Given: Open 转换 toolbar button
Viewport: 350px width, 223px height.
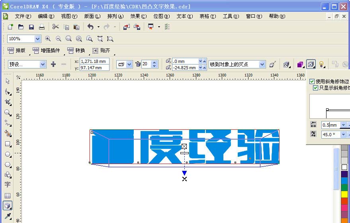Looking at the screenshot, I should point(76,51).
